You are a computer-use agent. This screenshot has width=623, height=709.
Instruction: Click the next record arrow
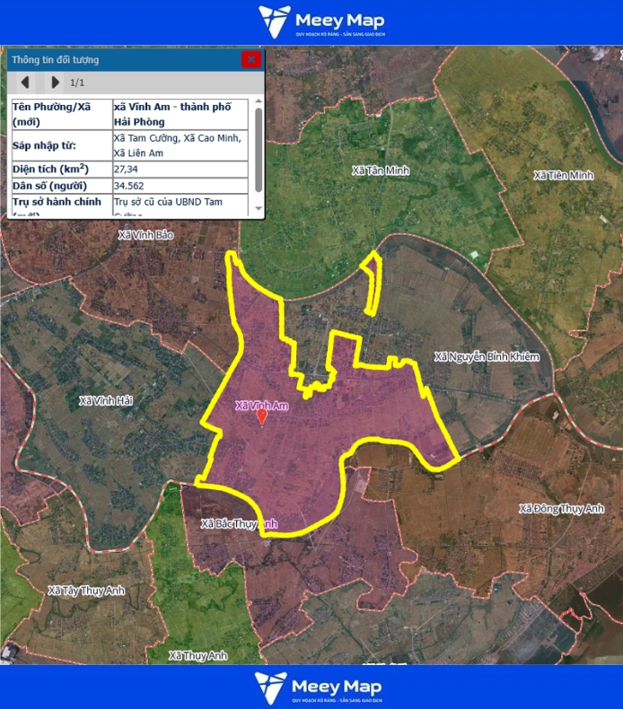pyautogui.click(x=55, y=83)
